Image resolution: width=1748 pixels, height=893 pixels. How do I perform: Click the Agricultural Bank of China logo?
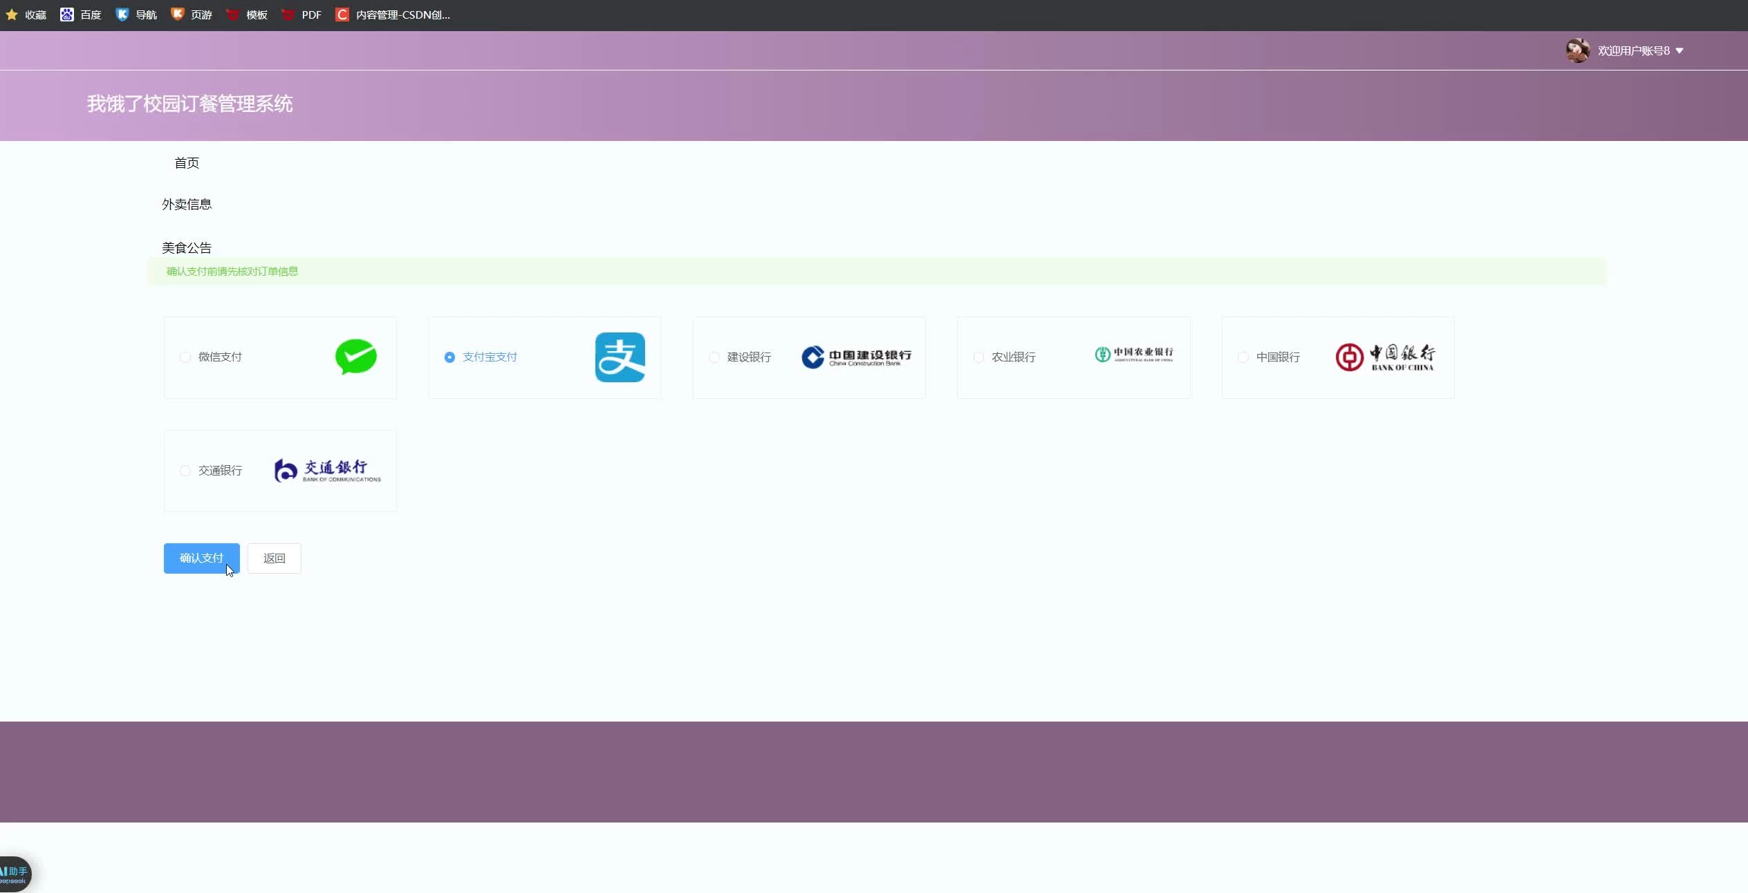click(1134, 355)
